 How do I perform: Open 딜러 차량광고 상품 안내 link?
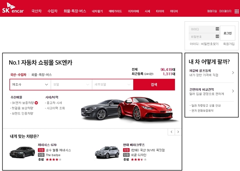[x=206, y=106]
